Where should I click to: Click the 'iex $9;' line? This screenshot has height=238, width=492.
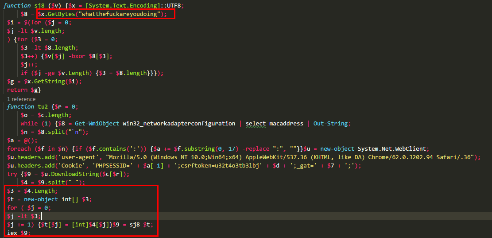(19, 234)
